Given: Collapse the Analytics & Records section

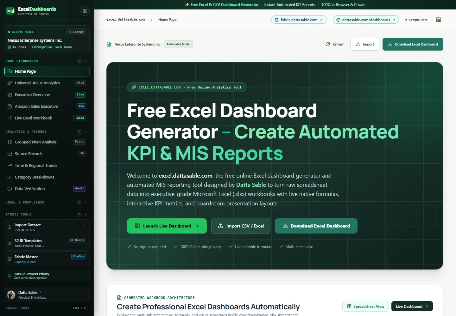Looking at the screenshot, I should (x=86, y=131).
